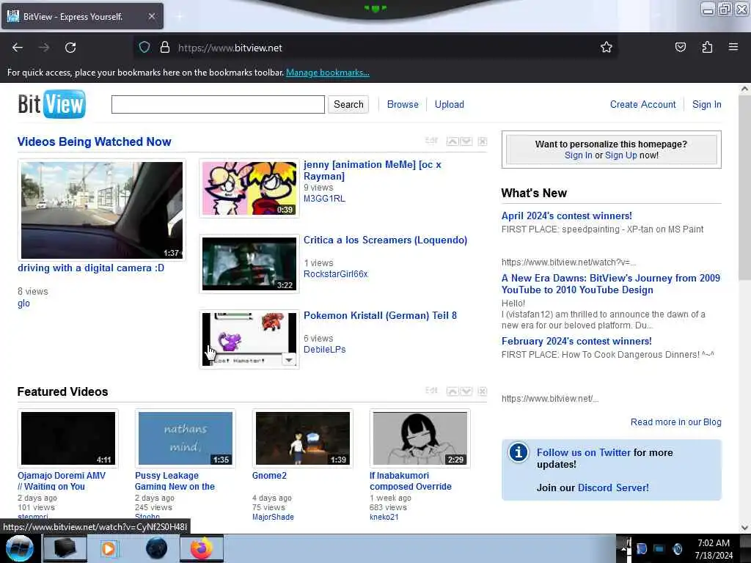Reload the BitView page

tap(70, 48)
